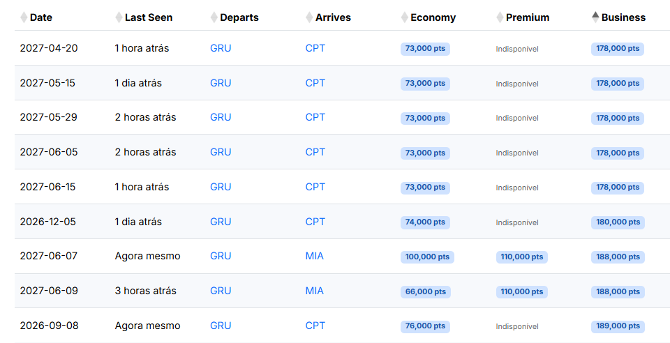
Task: Toggle Arrives column sort icon
Action: (309, 17)
